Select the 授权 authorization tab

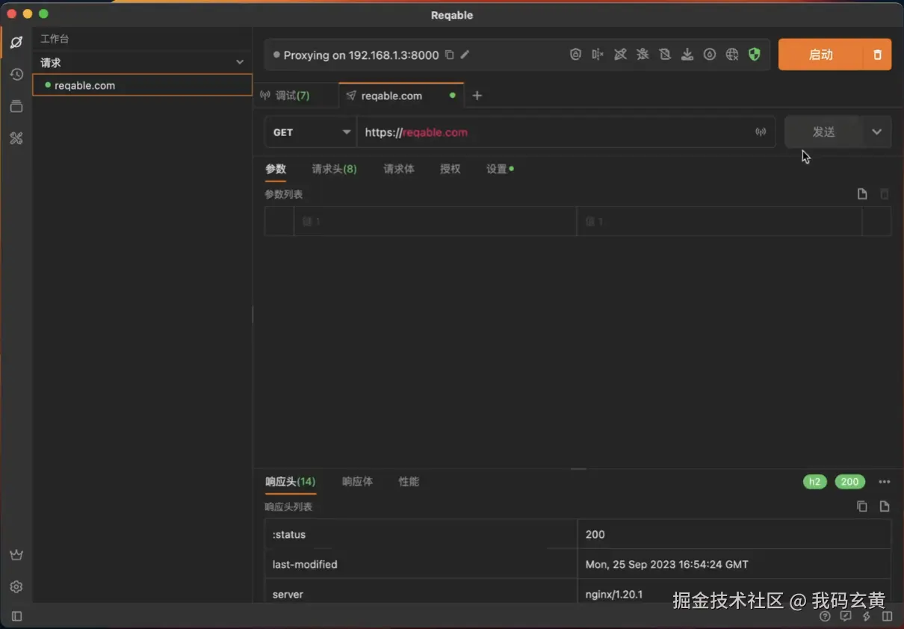(451, 169)
